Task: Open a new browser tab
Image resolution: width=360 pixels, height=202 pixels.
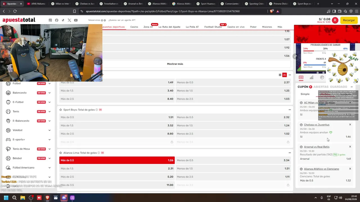Action: click(318, 4)
